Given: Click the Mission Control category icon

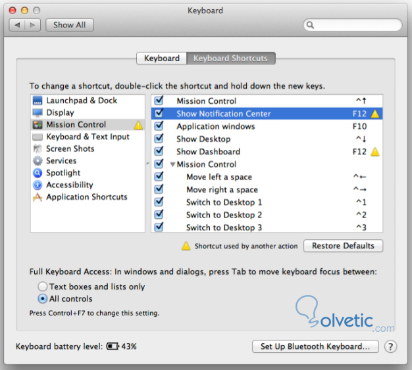Looking at the screenshot, I should pyautogui.click(x=38, y=125).
